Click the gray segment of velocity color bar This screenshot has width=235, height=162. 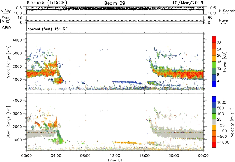click(x=214, y=122)
